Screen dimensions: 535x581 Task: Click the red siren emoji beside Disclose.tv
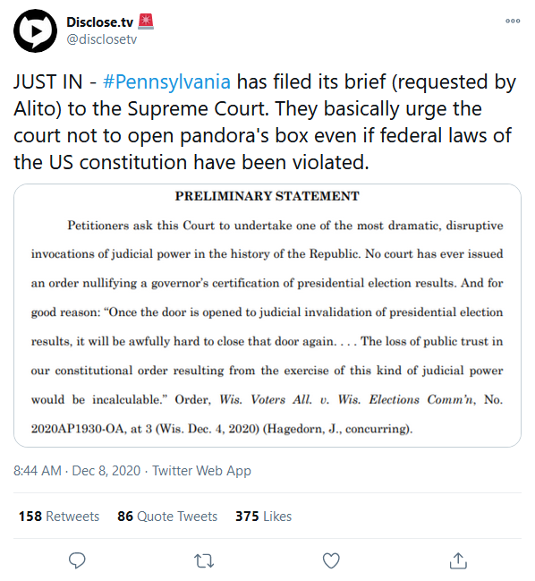tap(146, 21)
